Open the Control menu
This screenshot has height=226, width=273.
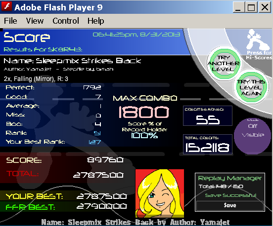[66, 21]
